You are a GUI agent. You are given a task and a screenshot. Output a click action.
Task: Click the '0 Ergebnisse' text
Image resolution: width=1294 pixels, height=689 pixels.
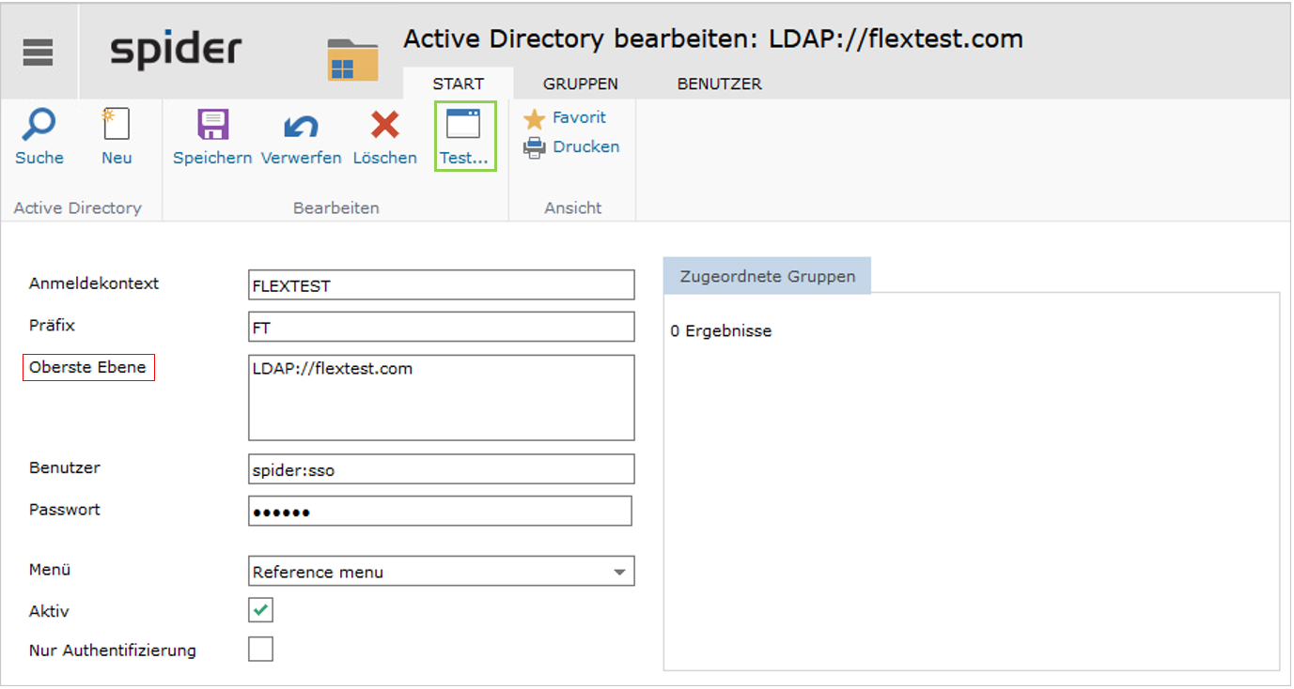tap(721, 331)
